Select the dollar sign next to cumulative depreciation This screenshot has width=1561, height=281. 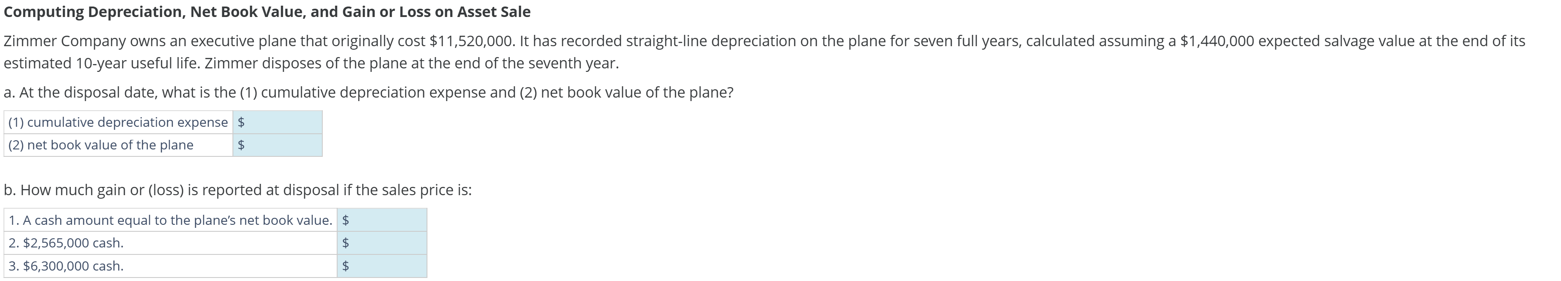coord(241,122)
